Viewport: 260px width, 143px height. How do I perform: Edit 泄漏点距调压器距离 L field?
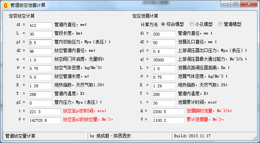click(x=164, y=69)
